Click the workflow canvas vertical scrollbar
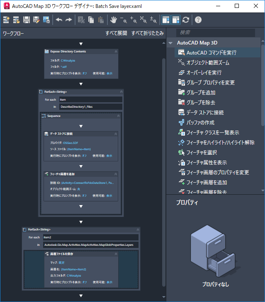Screen dimensions: 265x302 click(x=164, y=172)
